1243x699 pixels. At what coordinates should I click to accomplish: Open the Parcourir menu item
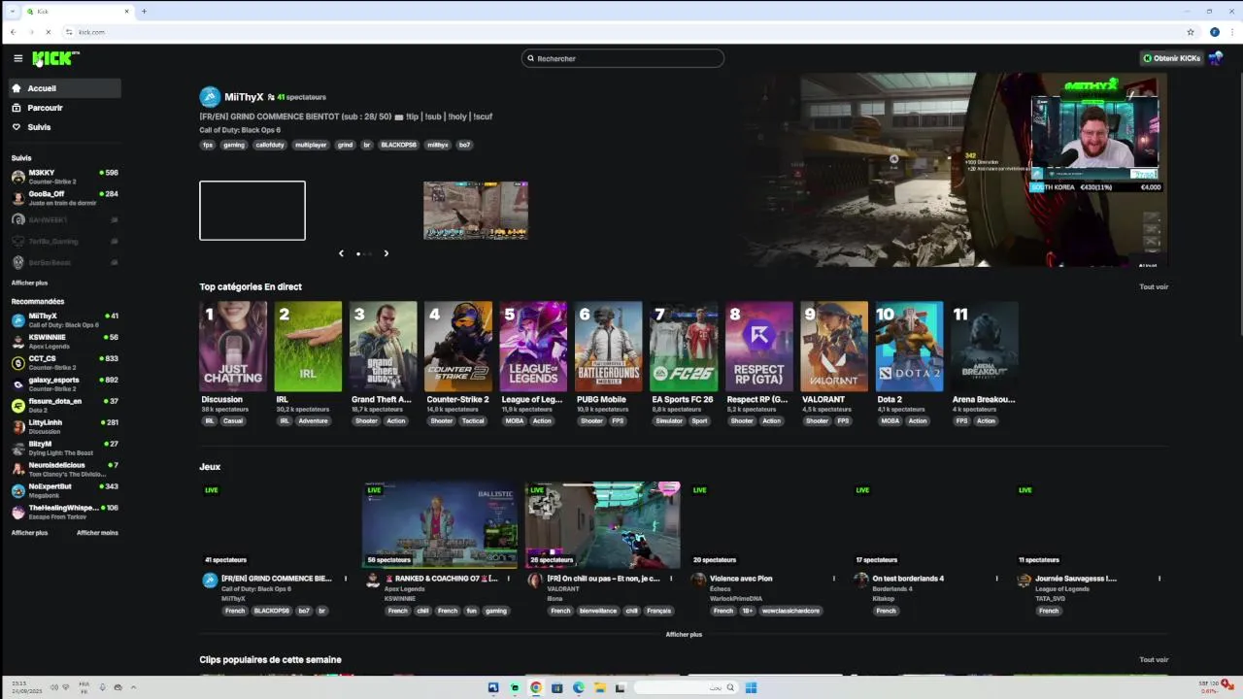[66, 108]
